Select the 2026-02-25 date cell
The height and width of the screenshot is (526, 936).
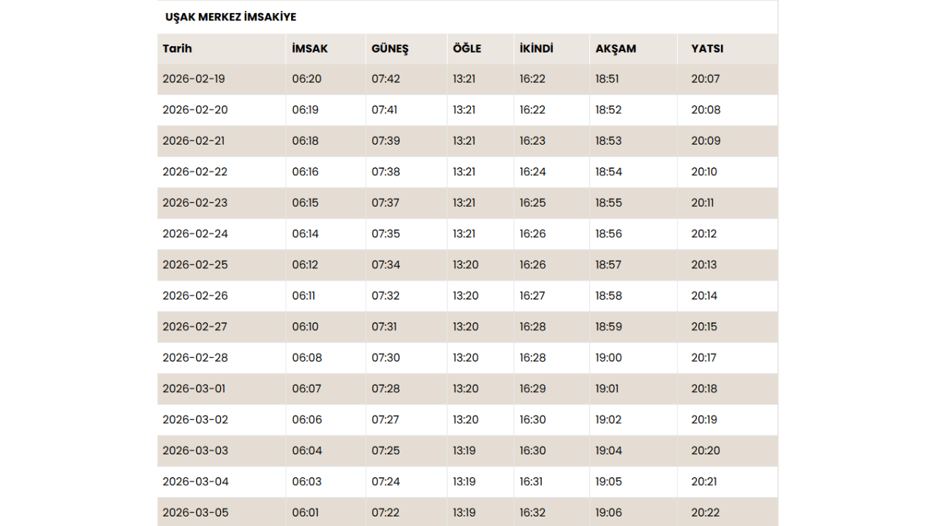[x=195, y=264]
